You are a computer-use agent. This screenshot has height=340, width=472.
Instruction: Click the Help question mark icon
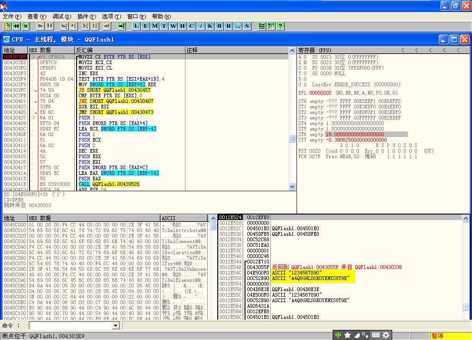(x=280, y=26)
